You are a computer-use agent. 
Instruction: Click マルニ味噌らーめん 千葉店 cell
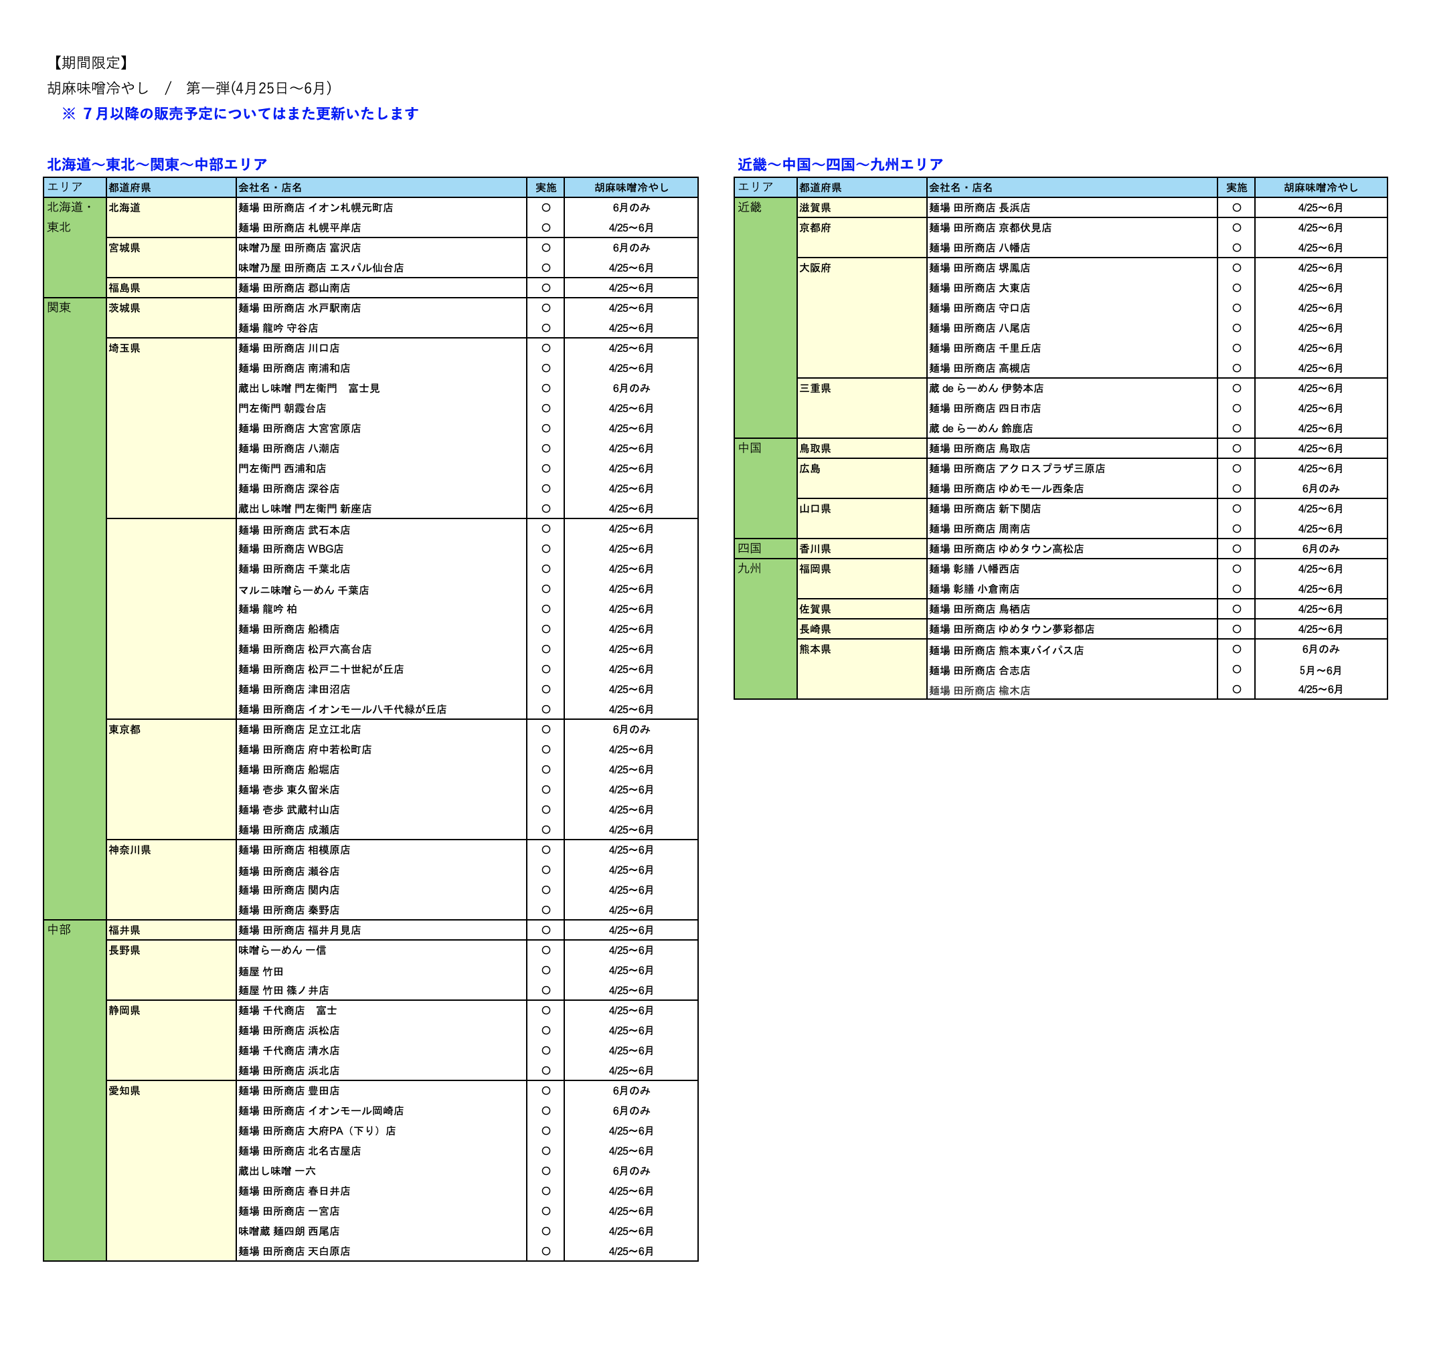[382, 589]
